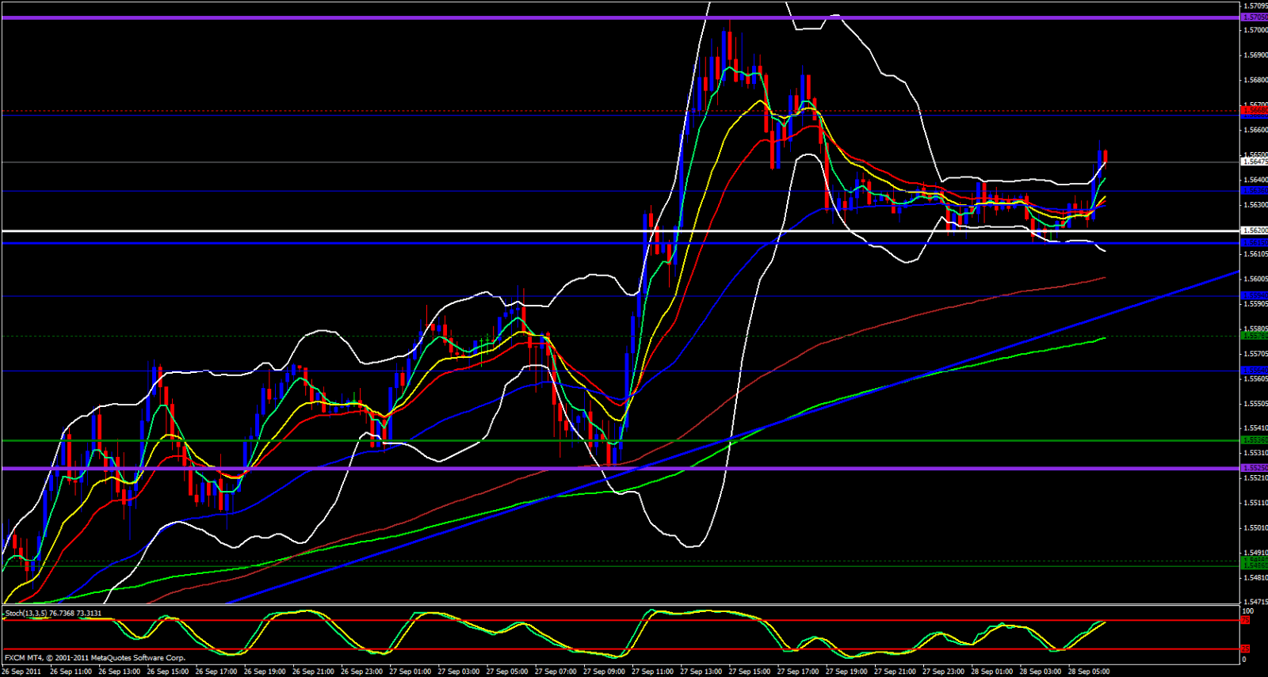Click the 27 Sep 13:00 time label
Image resolution: width=1268 pixels, height=677 pixels.
(x=702, y=671)
